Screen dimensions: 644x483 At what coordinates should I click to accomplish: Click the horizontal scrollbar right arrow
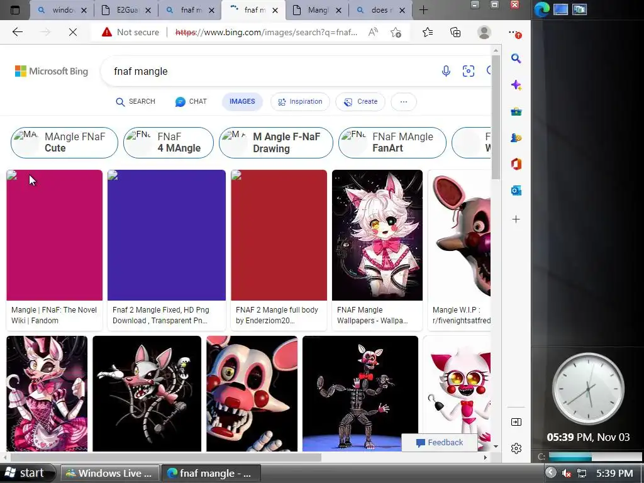coord(485,457)
